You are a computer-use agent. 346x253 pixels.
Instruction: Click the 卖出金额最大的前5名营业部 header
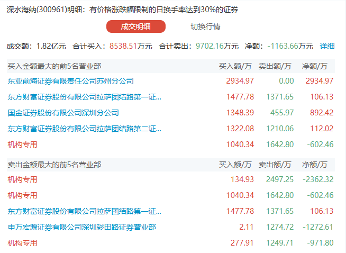click(54, 165)
